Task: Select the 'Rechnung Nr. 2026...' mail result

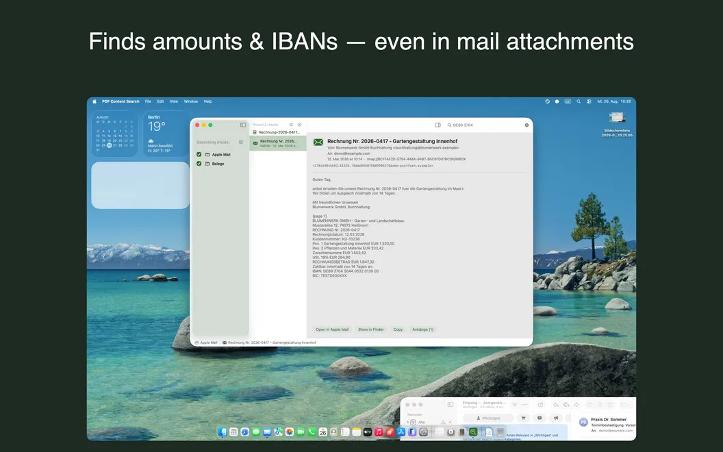Action: (278, 143)
